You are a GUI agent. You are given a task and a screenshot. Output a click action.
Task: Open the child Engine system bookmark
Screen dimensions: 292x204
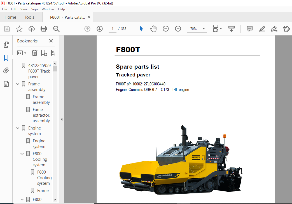click(39, 144)
